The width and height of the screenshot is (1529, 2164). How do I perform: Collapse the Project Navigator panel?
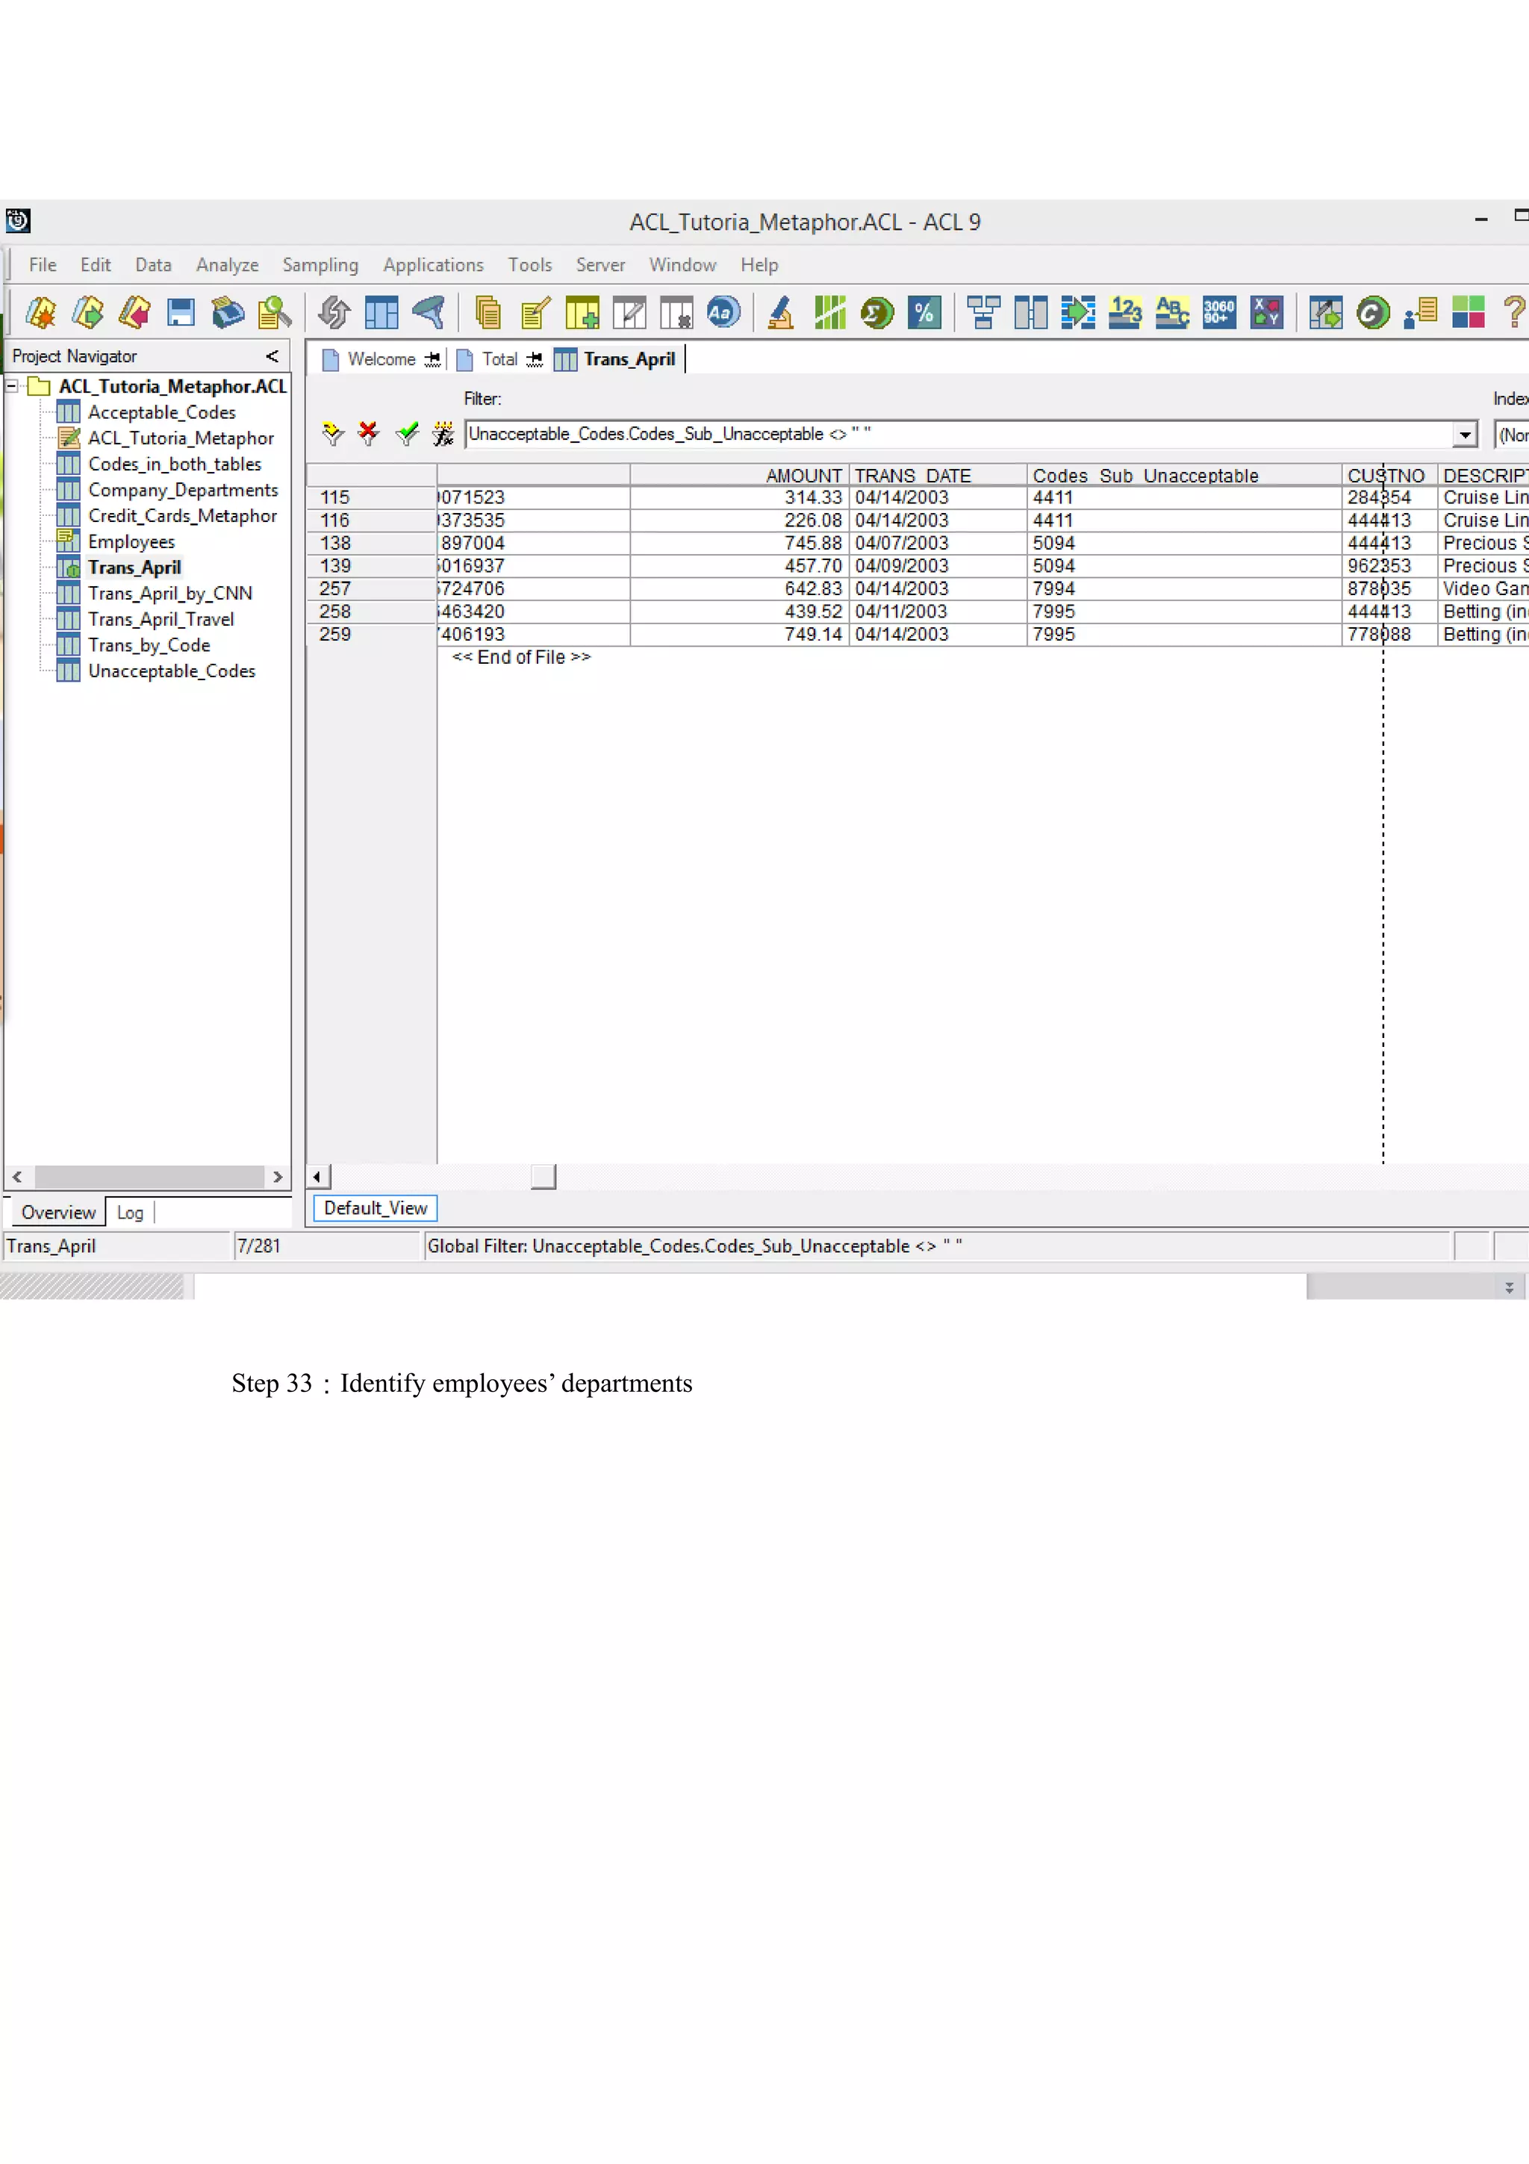click(273, 356)
